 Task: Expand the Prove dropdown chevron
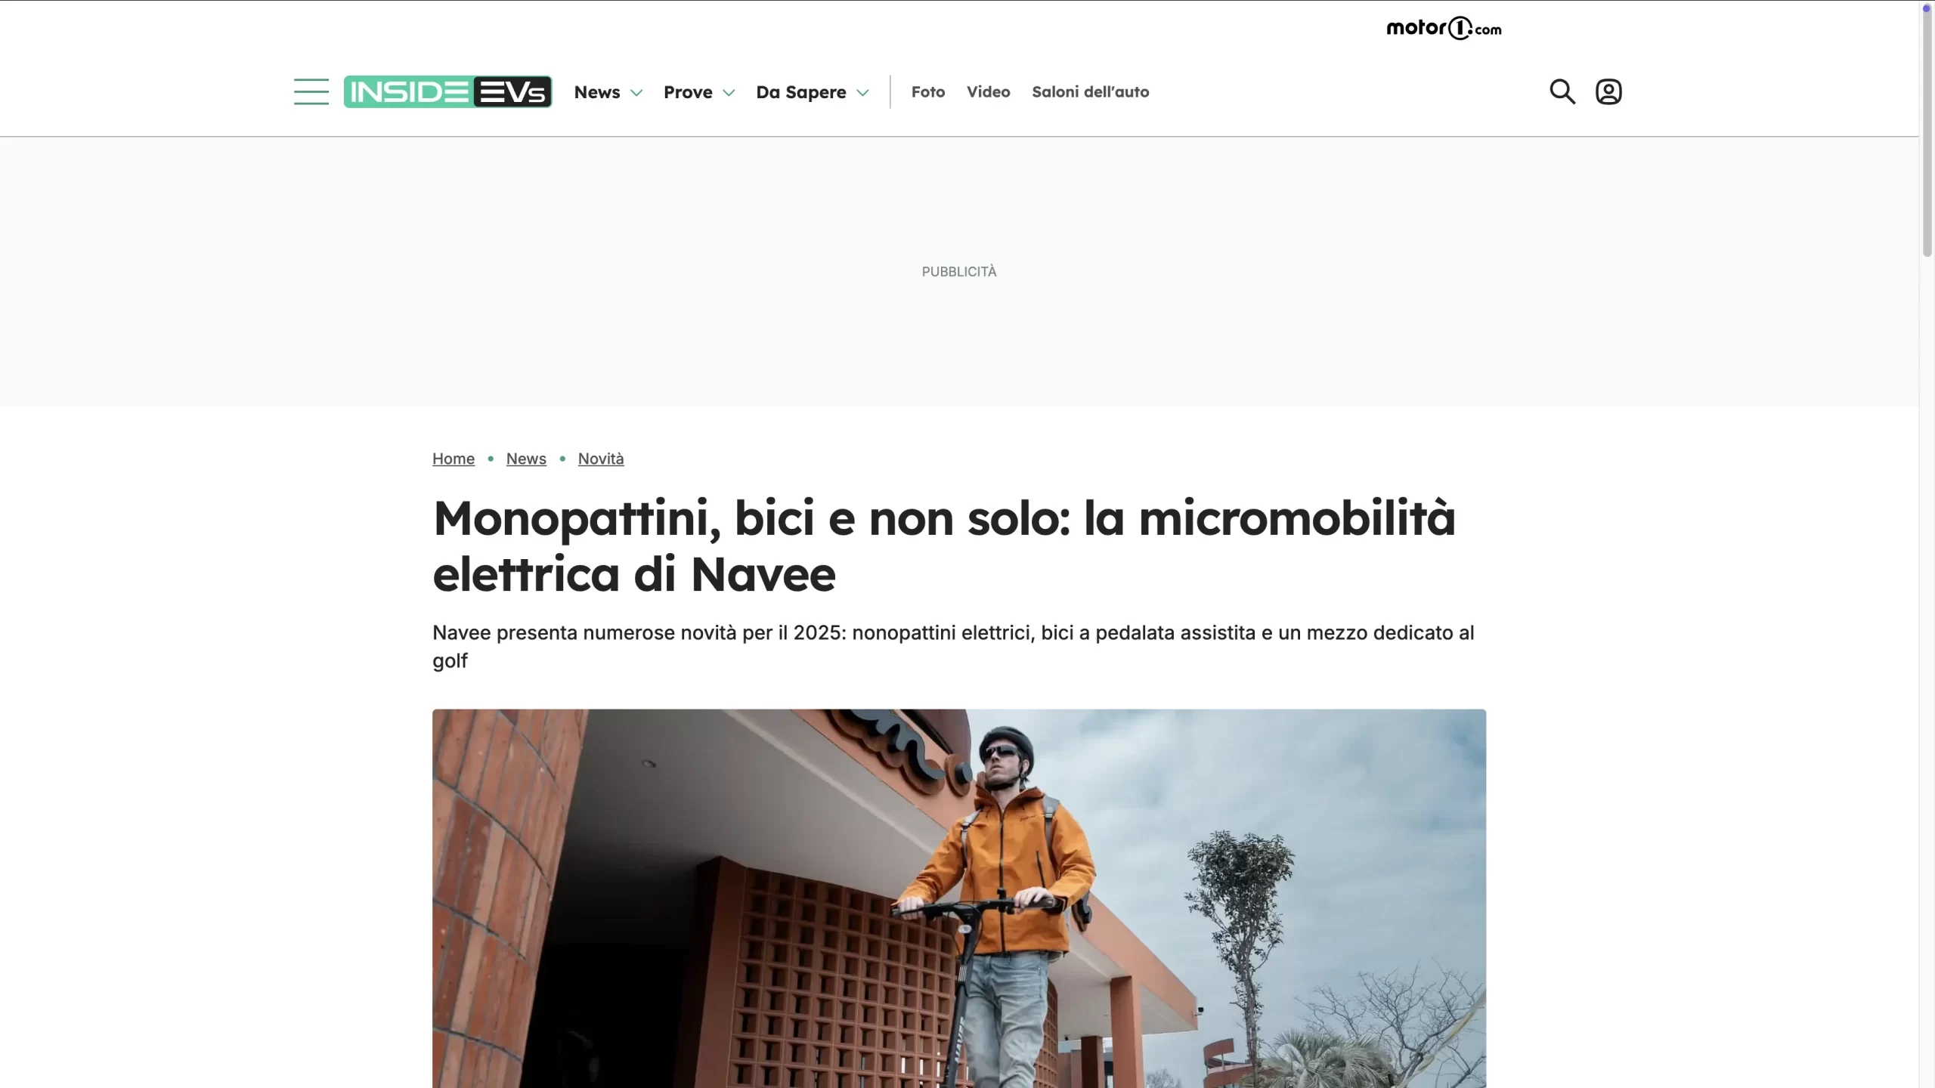729,93
